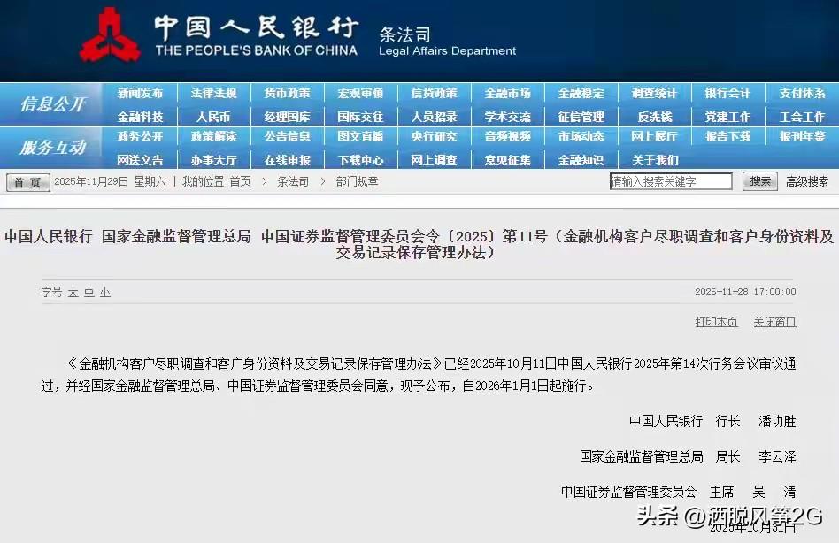This screenshot has height=543, width=839.
Task: Click 打印本页 to print page
Action: [x=716, y=322]
